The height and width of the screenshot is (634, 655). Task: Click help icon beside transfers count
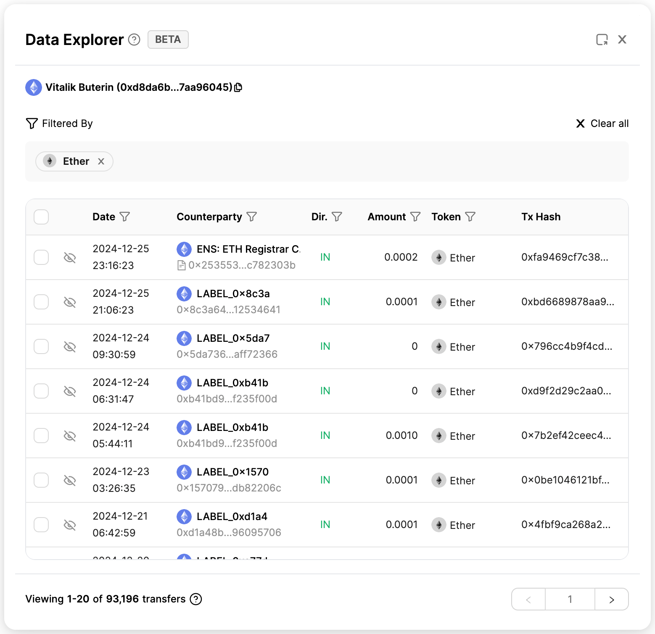point(196,599)
